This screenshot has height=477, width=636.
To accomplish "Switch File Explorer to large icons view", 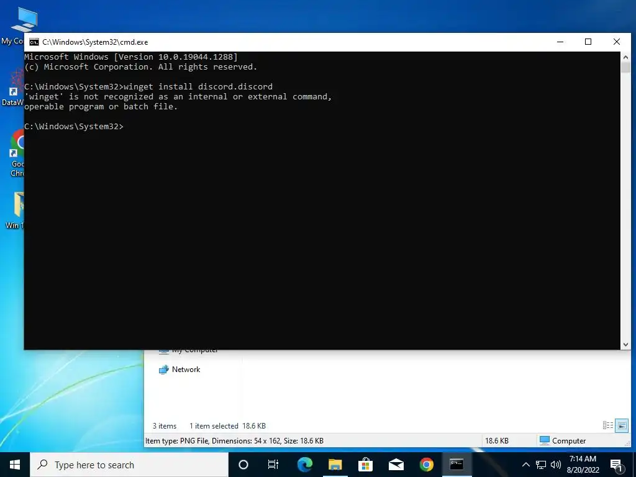I will point(621,425).
